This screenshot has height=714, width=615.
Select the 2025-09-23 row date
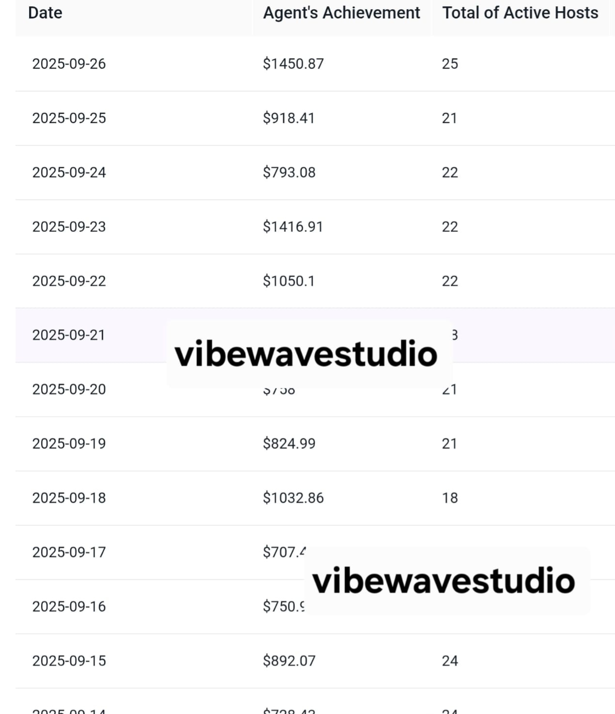[69, 227]
